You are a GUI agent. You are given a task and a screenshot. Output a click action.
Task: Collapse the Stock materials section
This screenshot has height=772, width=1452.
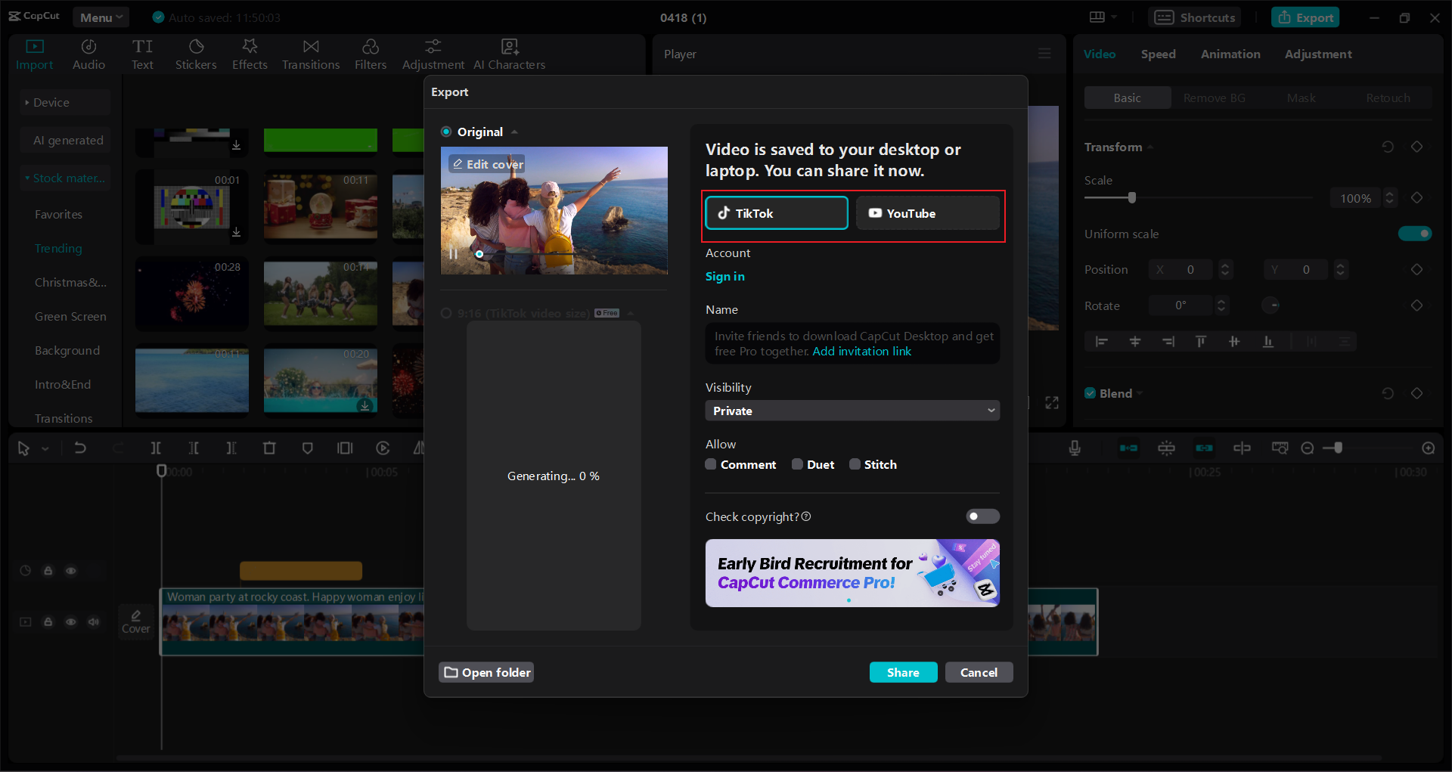pos(65,178)
